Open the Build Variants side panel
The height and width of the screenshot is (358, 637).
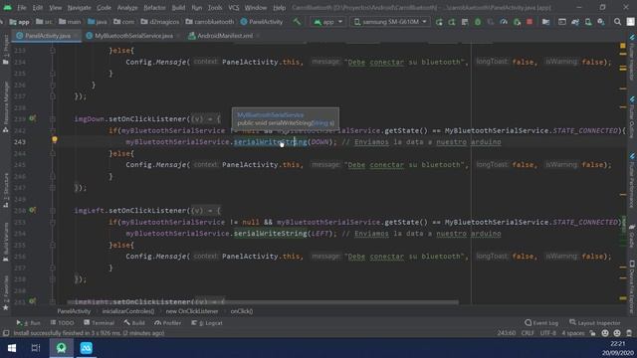pyautogui.click(x=6, y=242)
